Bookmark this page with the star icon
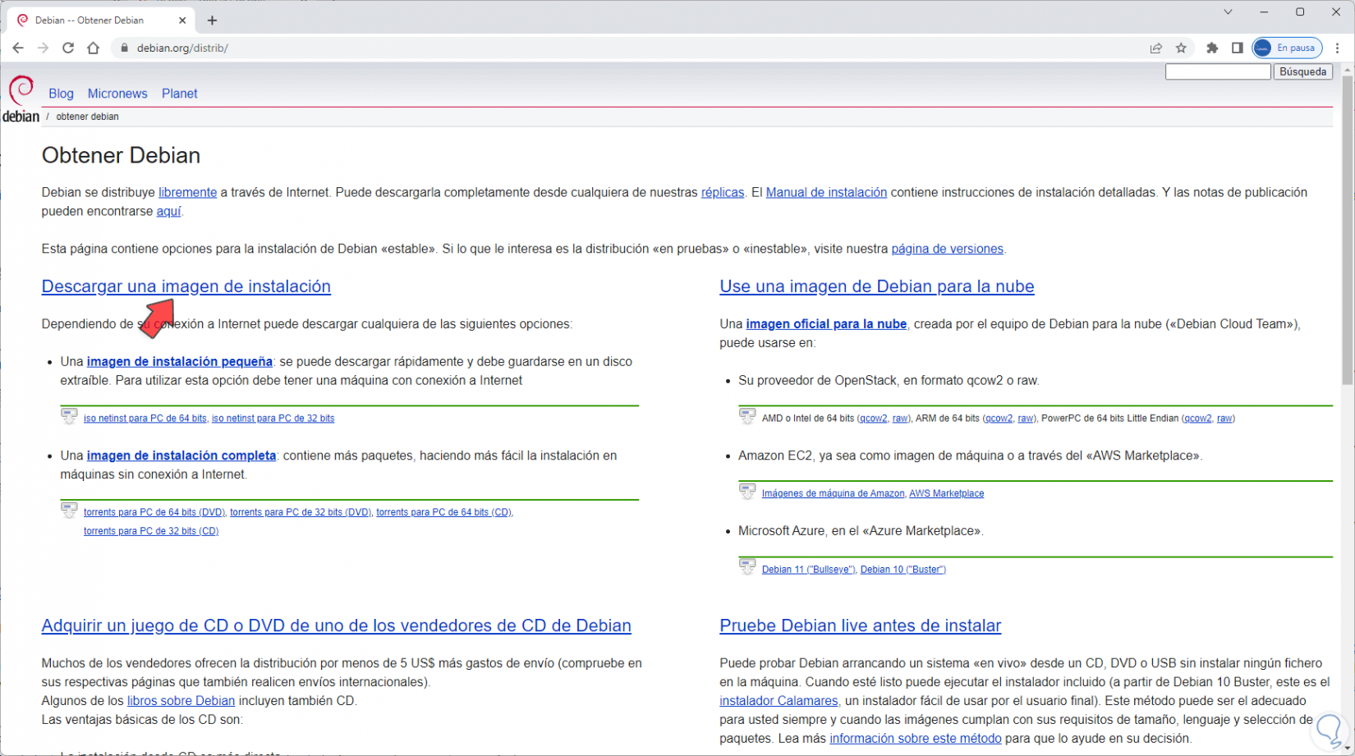 1181,48
